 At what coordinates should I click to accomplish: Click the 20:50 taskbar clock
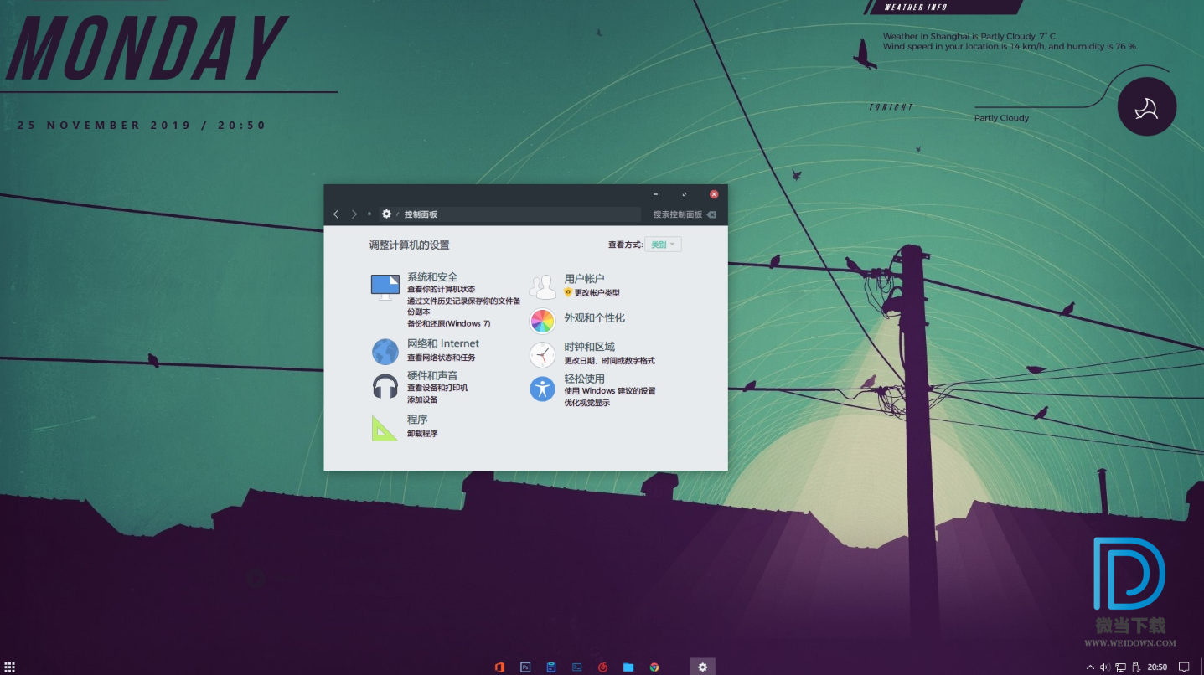point(1157,667)
